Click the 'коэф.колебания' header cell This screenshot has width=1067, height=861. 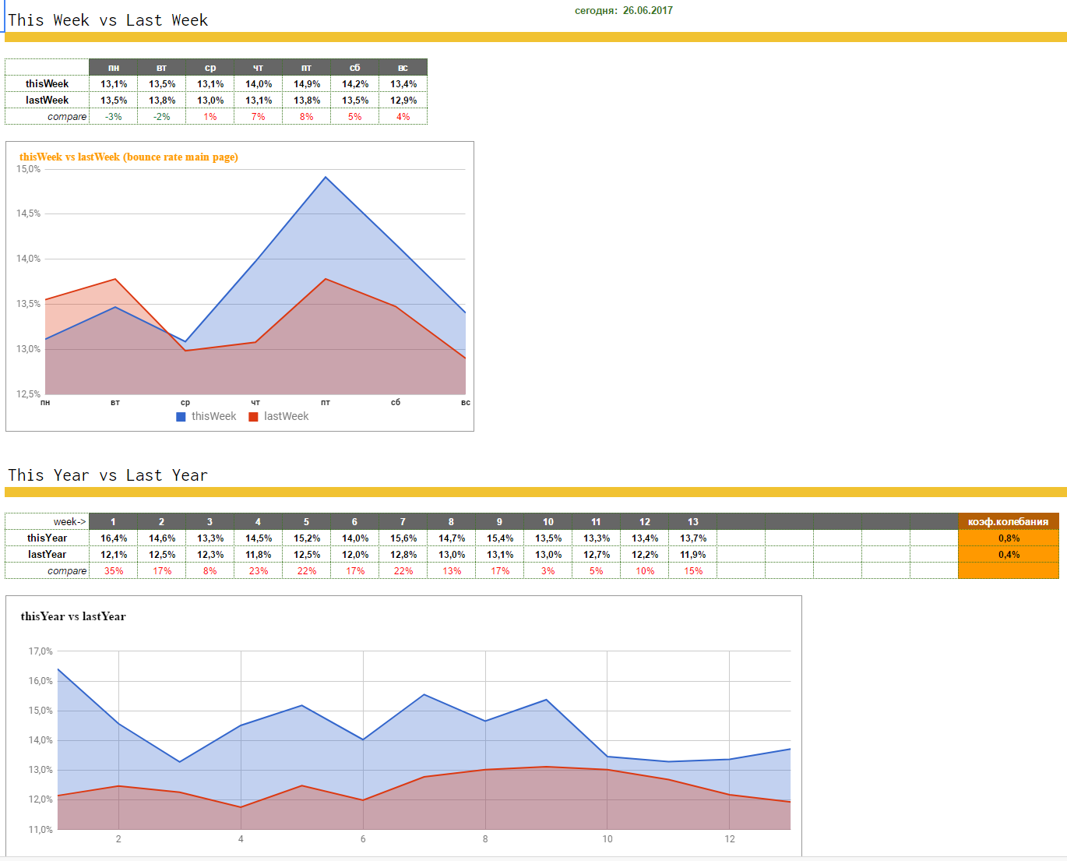pos(1009,522)
